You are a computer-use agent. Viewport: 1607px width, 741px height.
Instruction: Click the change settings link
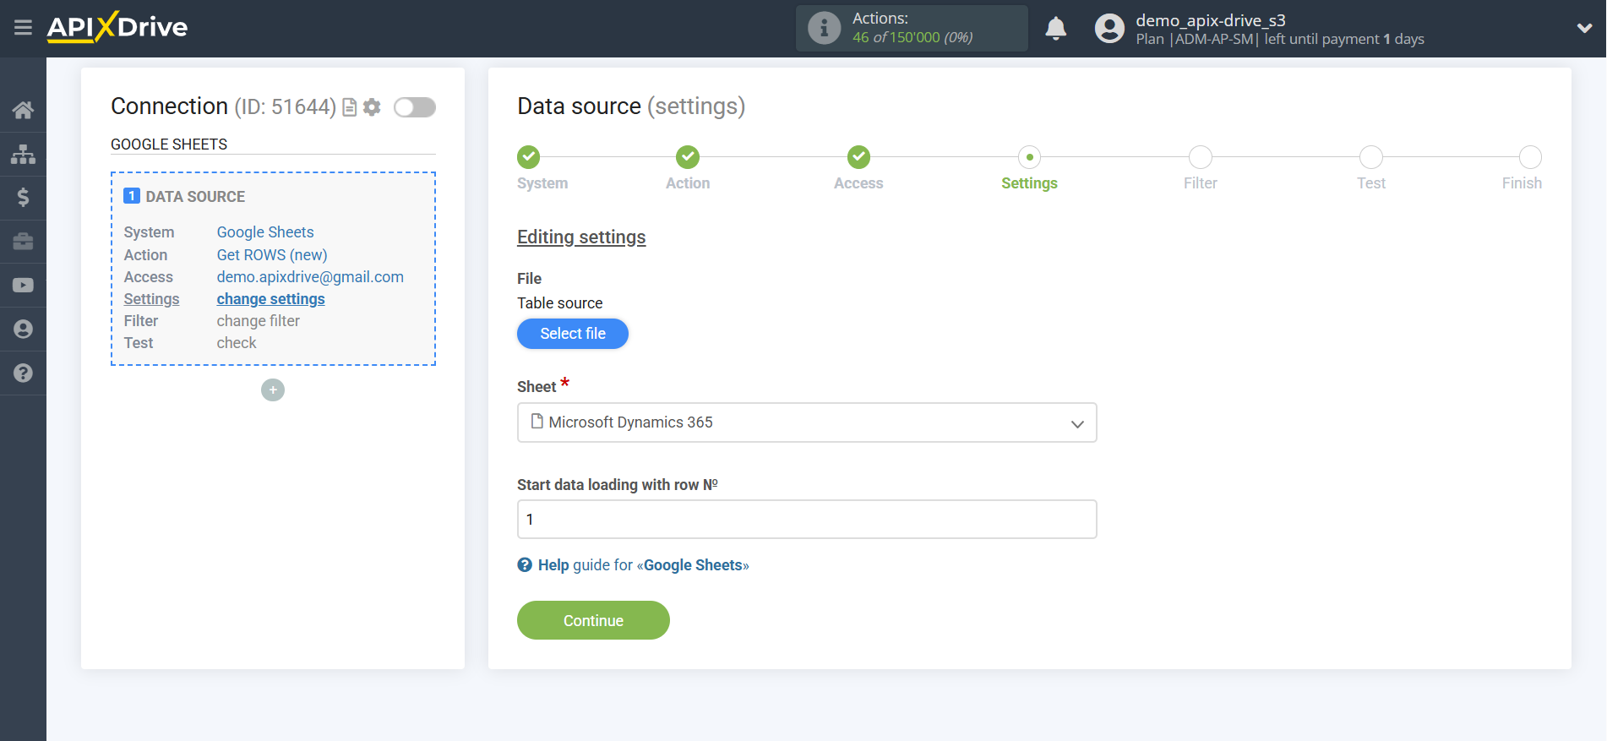tap(270, 299)
